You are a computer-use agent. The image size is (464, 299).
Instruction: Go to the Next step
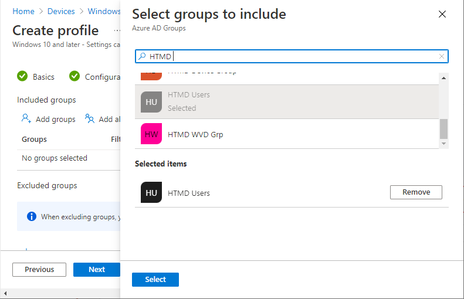point(97,270)
